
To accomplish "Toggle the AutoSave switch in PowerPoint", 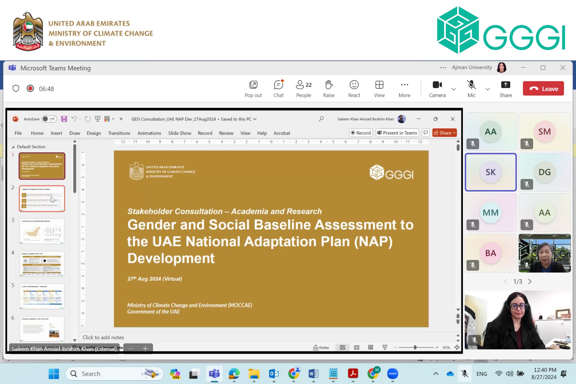I will 49,119.
